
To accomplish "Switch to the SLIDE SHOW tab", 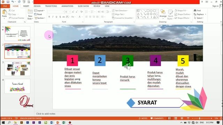I will [83, 6].
